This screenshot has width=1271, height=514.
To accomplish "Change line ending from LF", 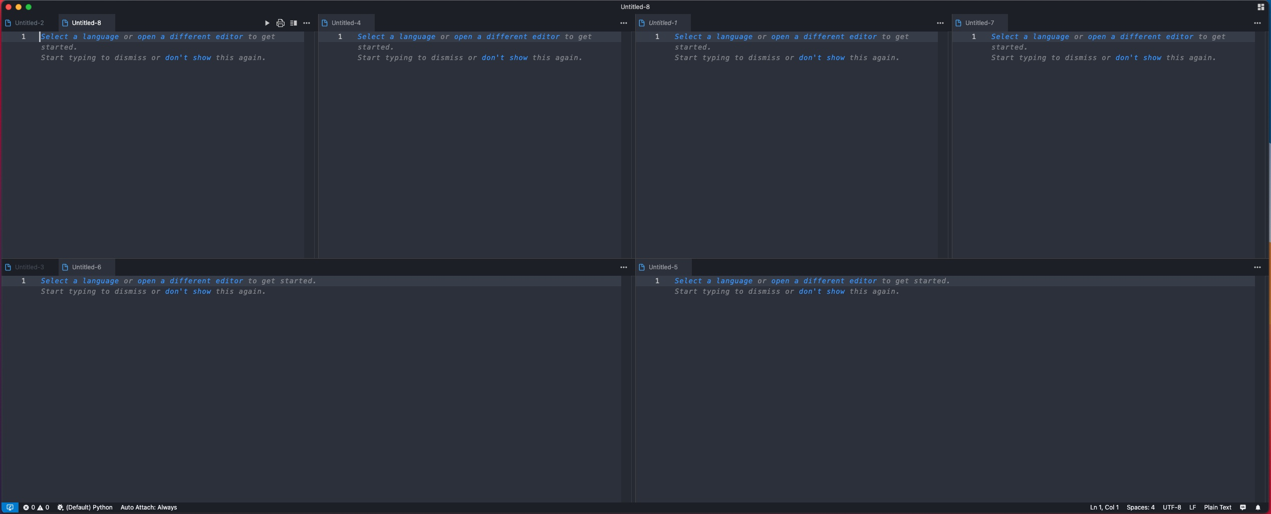I will click(1192, 507).
